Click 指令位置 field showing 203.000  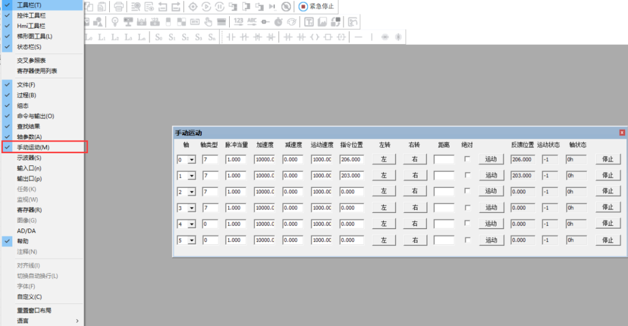tap(352, 175)
